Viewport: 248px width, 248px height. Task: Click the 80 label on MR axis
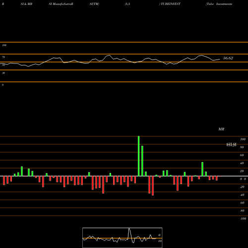(242, 147)
